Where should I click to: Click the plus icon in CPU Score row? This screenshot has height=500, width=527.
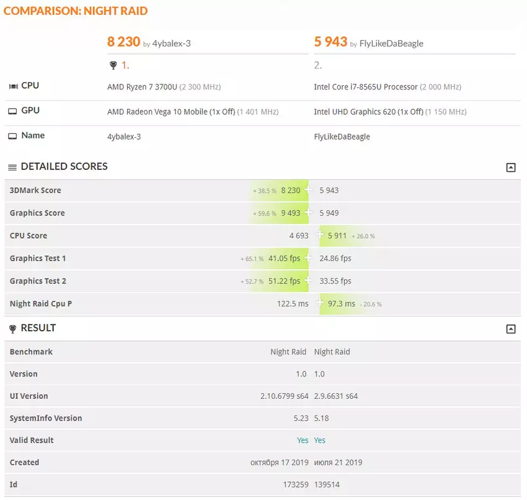click(x=321, y=235)
